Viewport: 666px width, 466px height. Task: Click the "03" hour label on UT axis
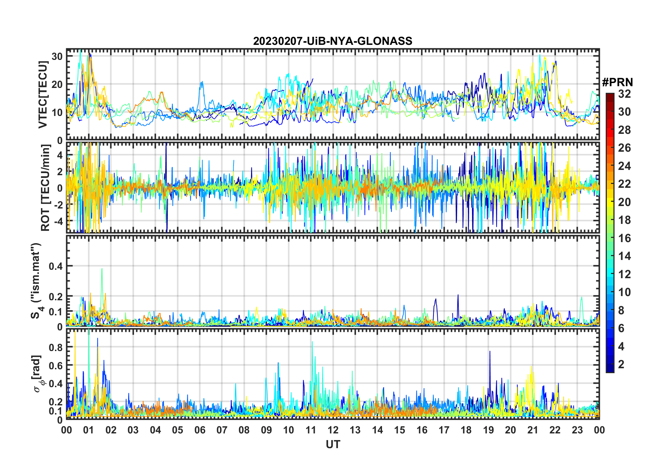133,430
